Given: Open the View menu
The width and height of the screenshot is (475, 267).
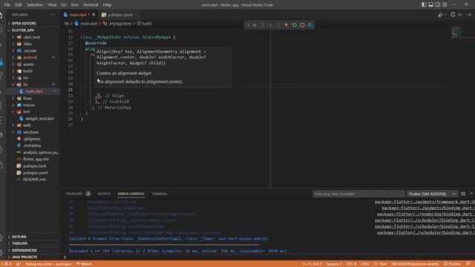Looking at the screenshot, I should point(52,4).
